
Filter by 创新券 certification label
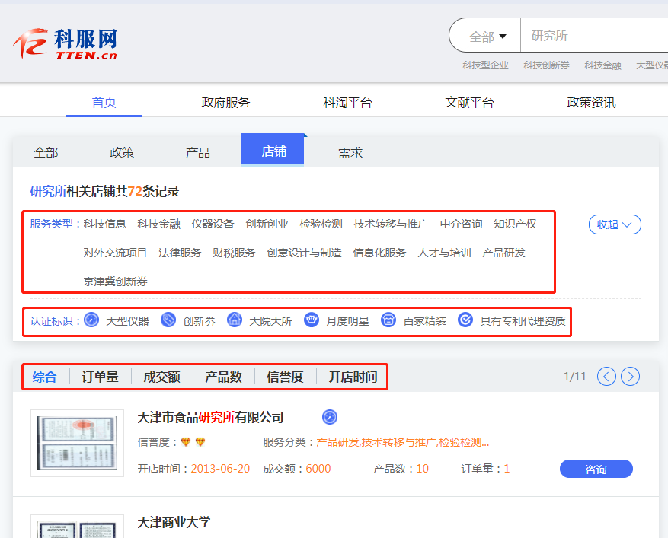[x=200, y=321]
